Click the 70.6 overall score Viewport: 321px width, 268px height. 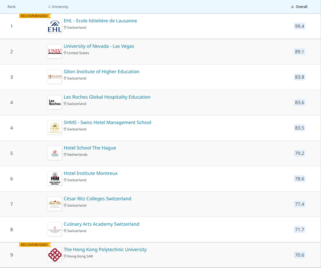(300, 255)
